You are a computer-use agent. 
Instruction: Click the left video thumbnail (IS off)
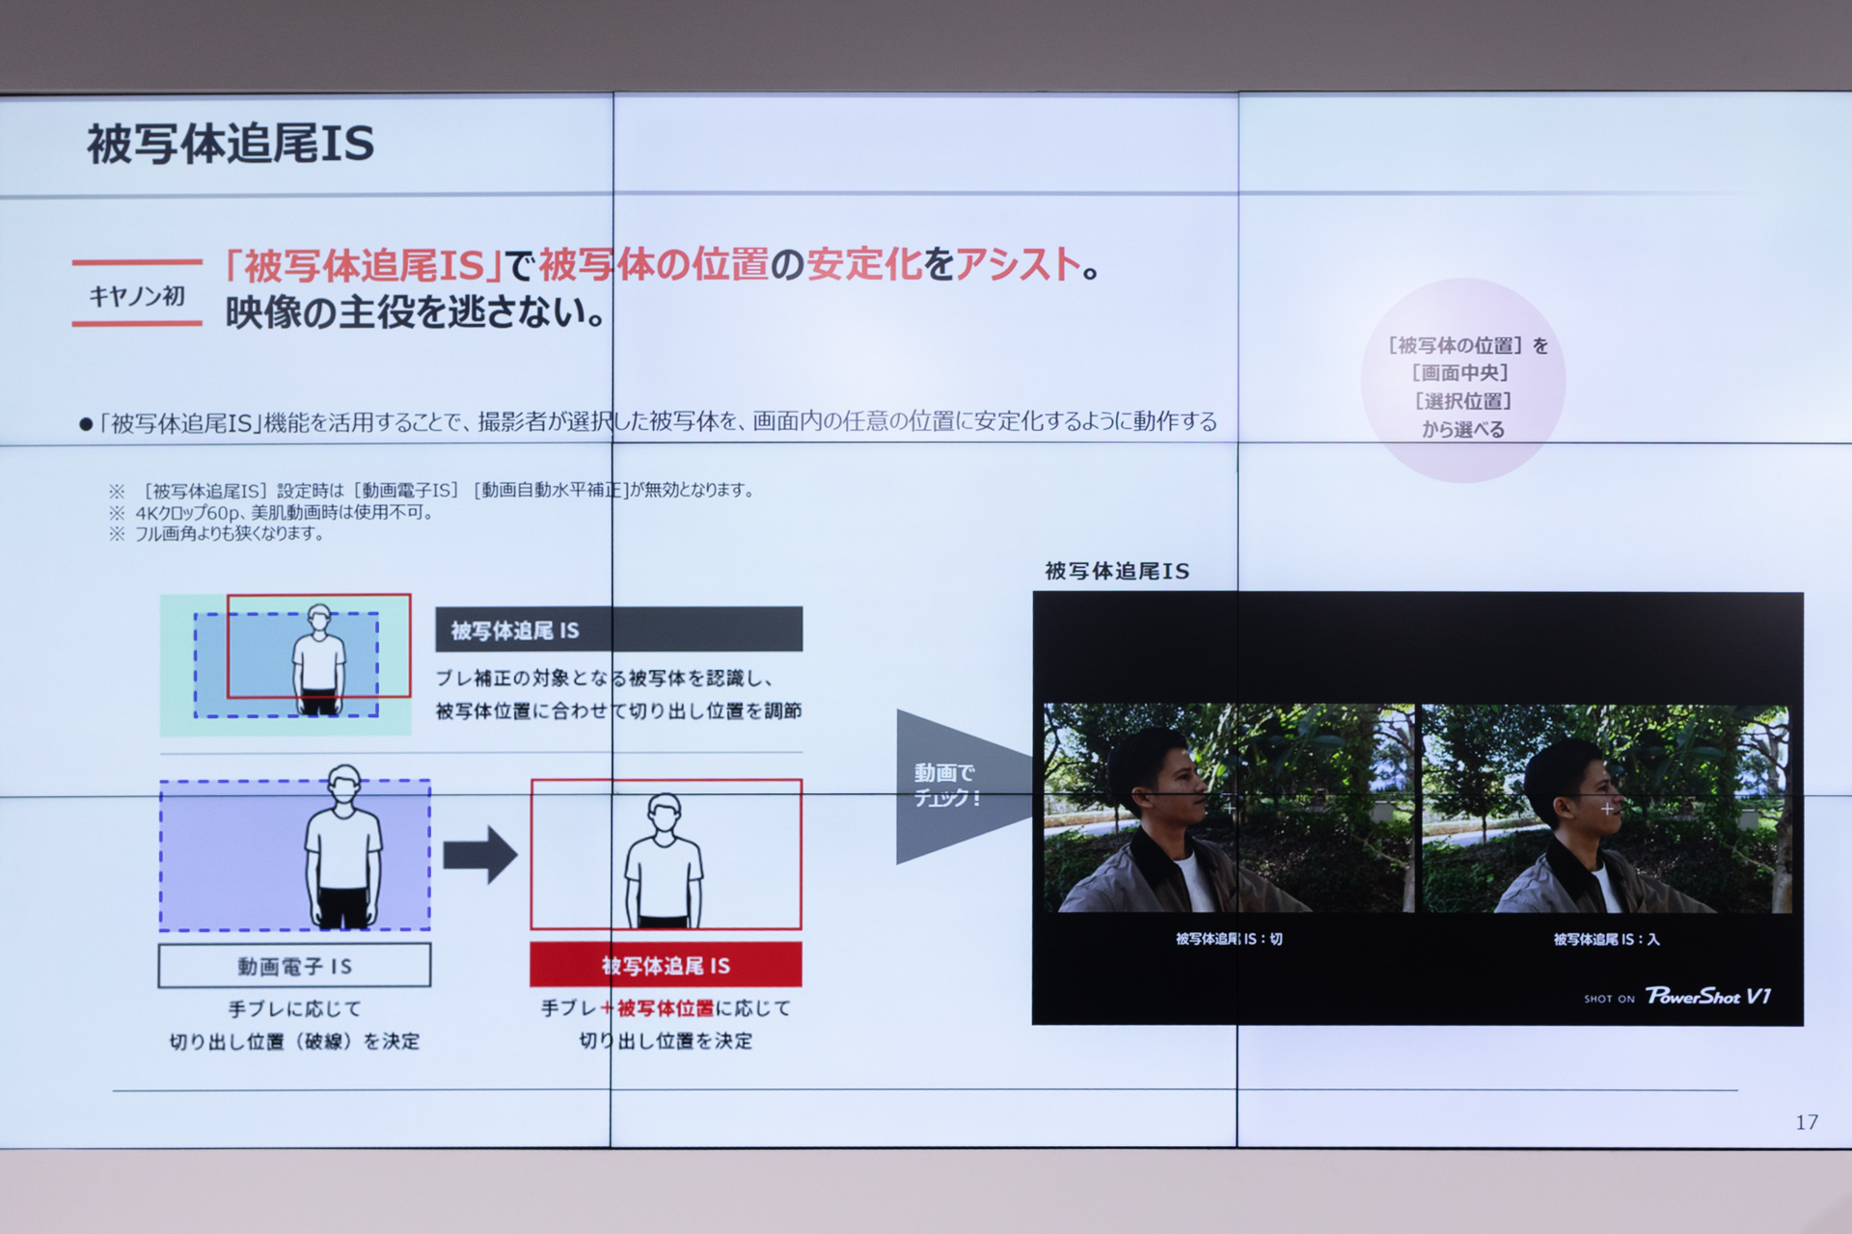point(1228,808)
